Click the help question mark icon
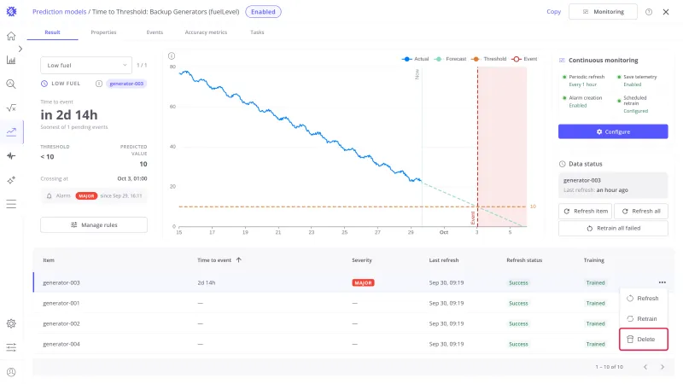Image resolution: width=683 pixels, height=384 pixels. point(649,12)
